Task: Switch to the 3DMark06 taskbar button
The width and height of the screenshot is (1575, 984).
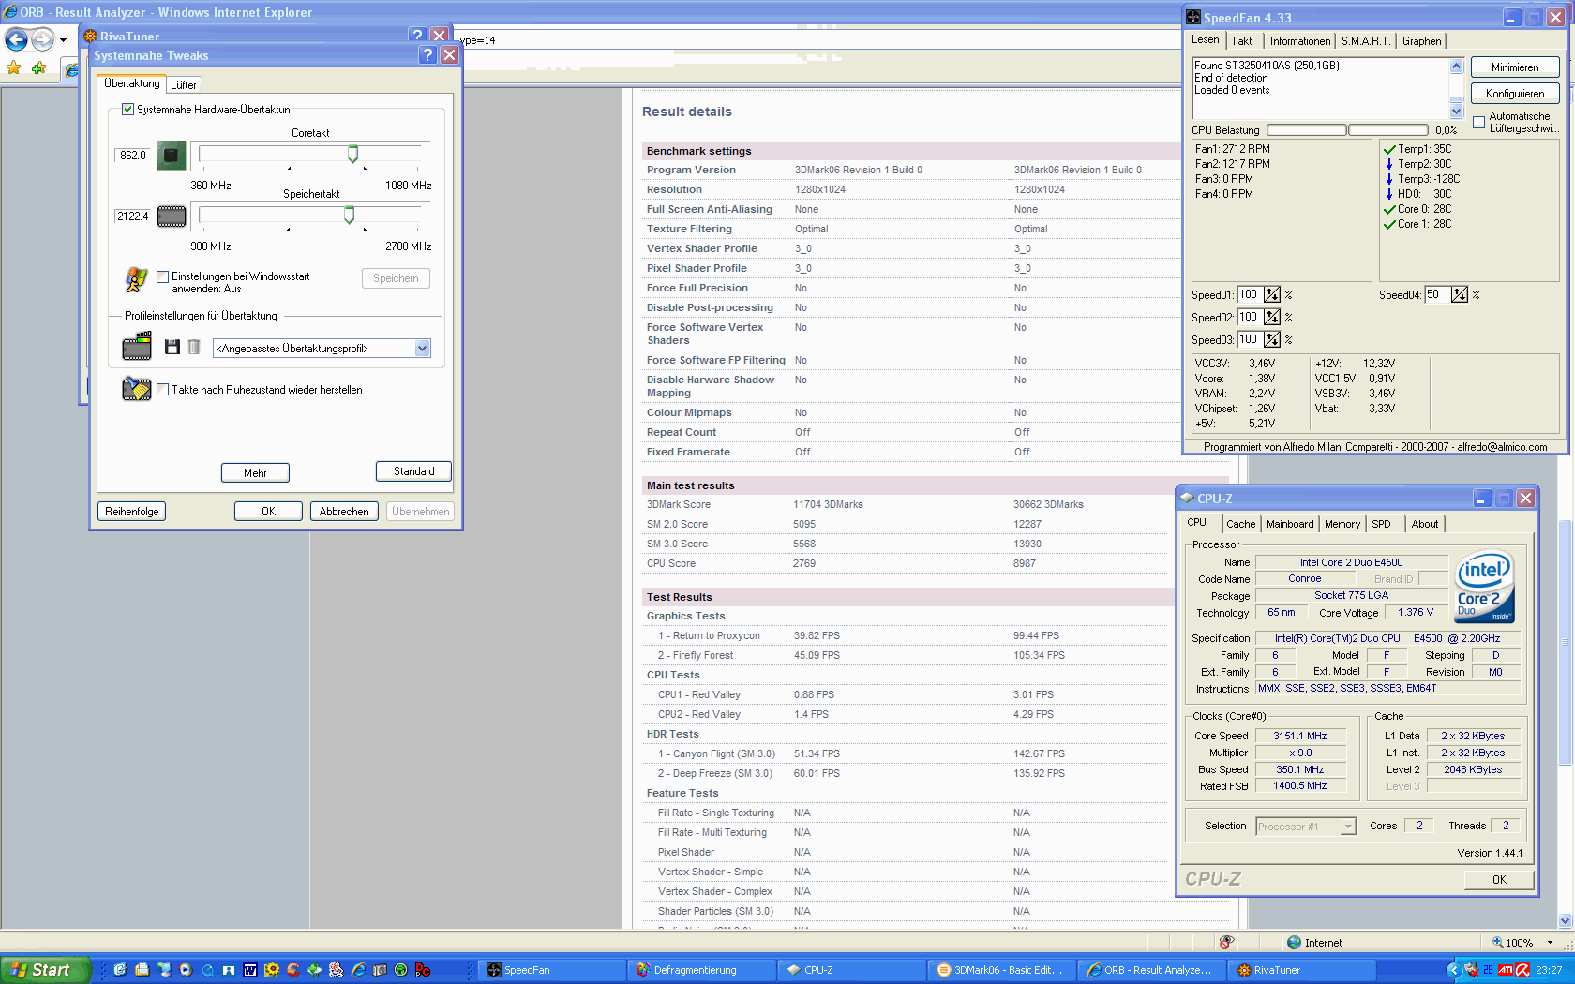Action: (1001, 970)
